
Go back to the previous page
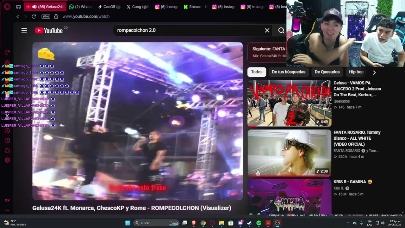18,16
